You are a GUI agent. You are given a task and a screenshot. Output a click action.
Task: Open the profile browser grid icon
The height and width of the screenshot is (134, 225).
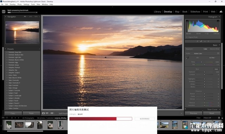(218, 53)
